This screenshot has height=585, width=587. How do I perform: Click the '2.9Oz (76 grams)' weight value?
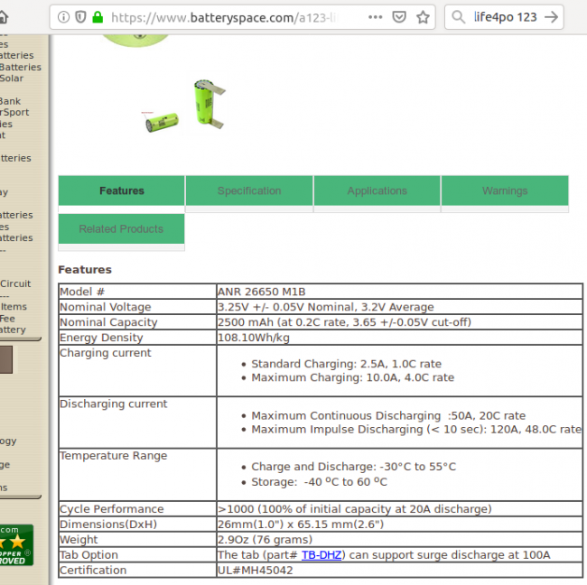point(265,540)
